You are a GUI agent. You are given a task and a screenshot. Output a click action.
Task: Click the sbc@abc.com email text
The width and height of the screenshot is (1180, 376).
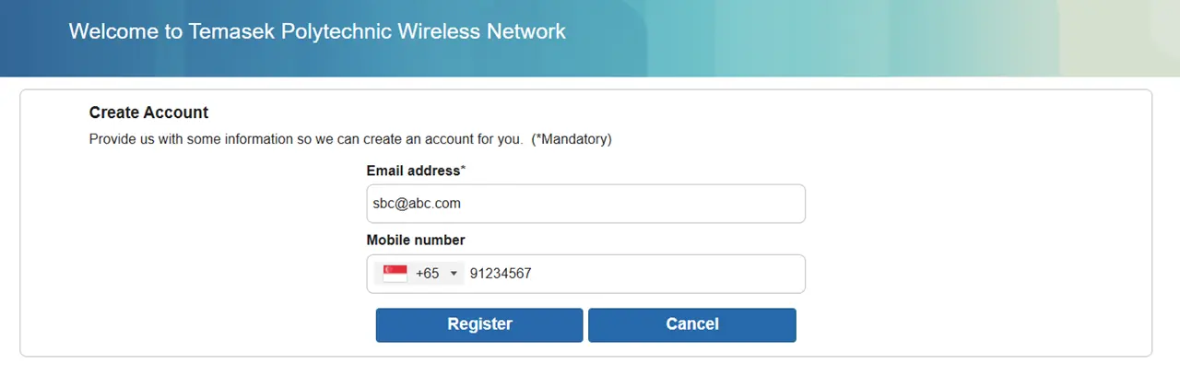click(x=410, y=204)
